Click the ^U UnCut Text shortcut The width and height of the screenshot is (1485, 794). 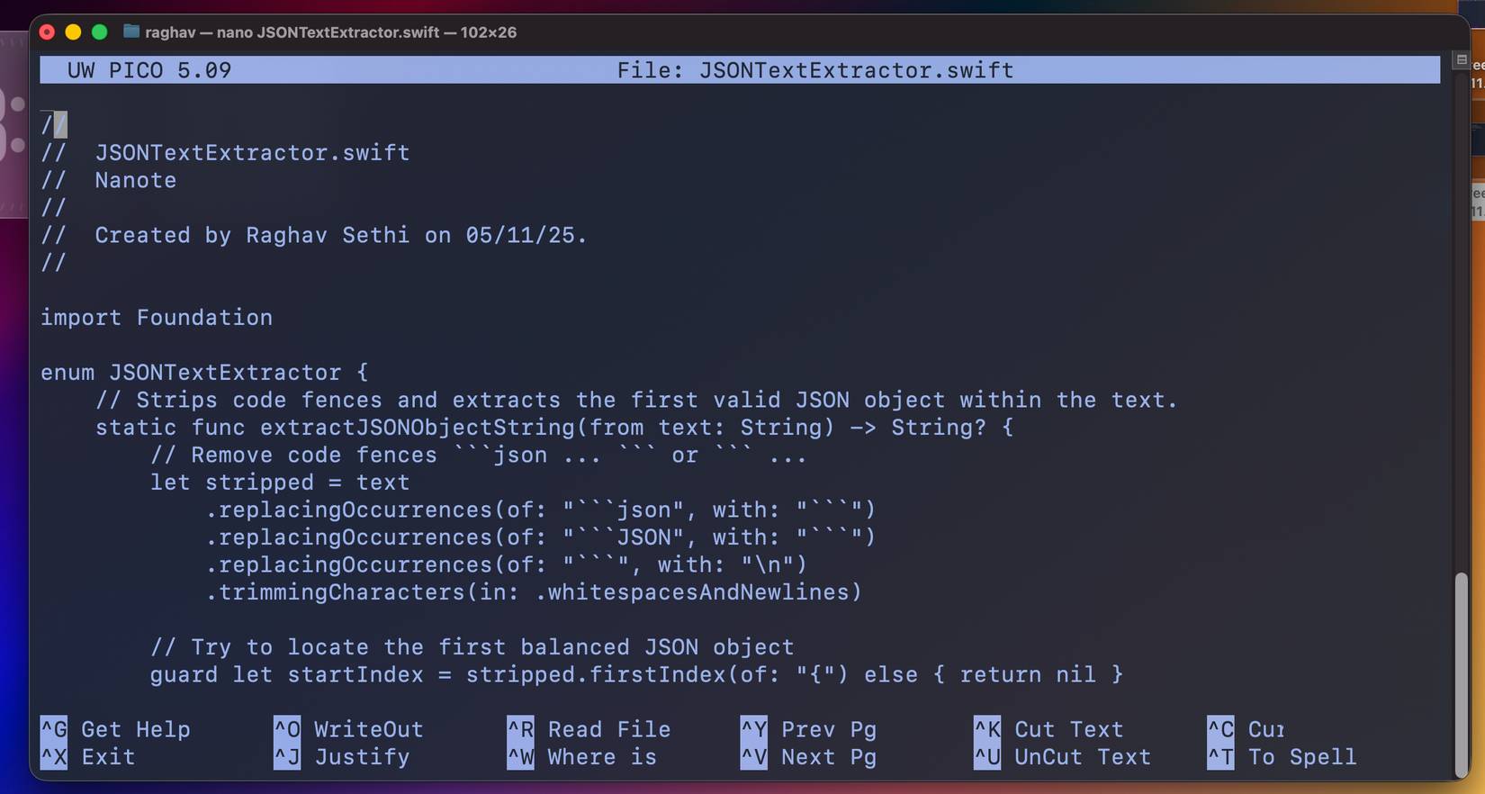1062,757
